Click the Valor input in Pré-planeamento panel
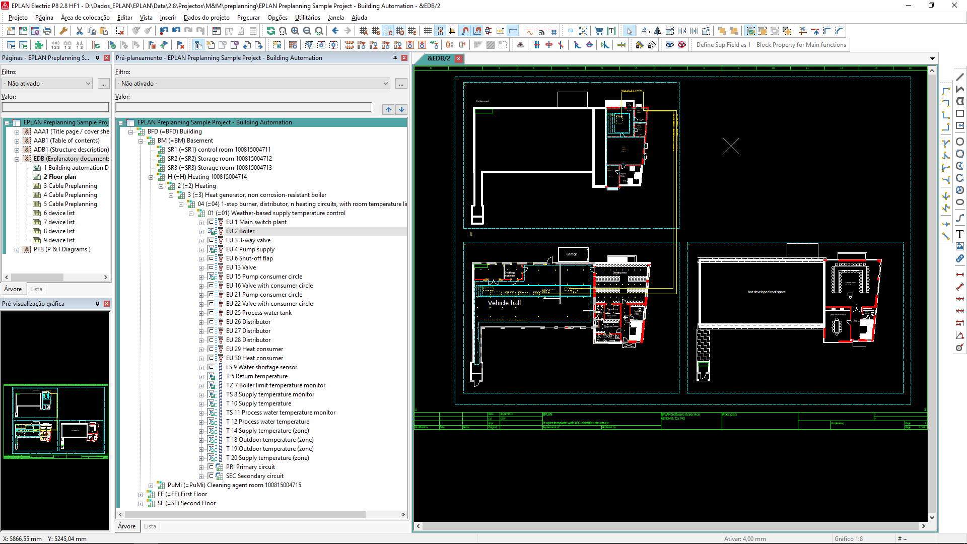967x544 pixels. pos(243,107)
